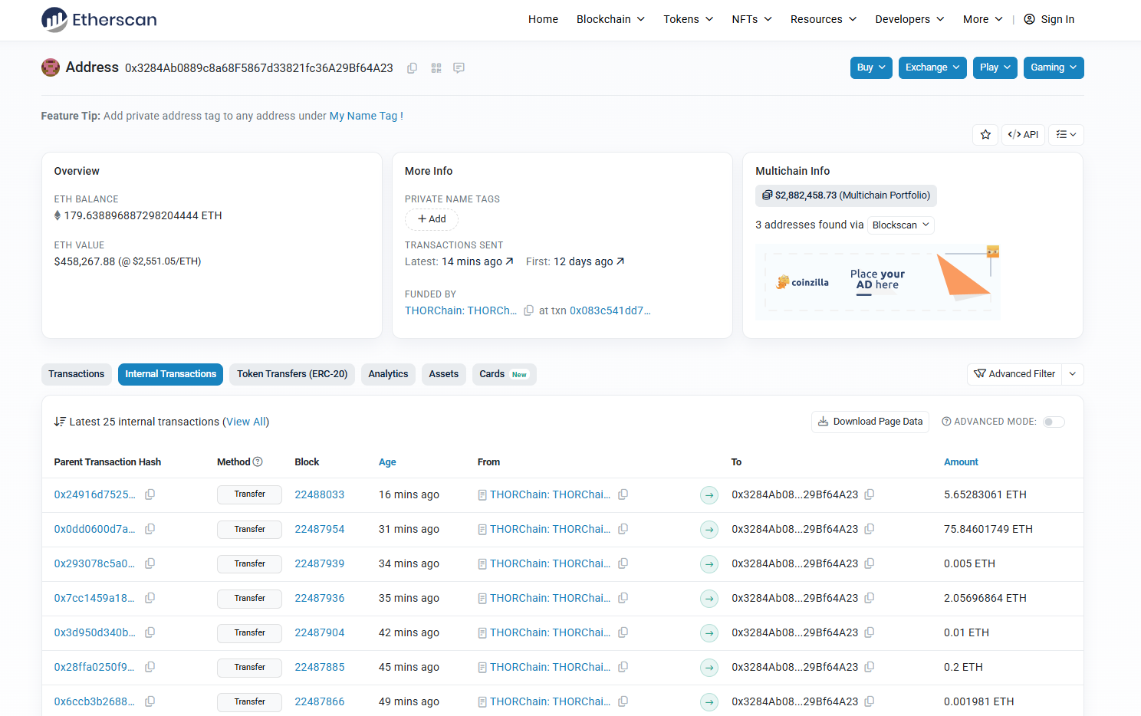Click the Multichain Portfolio value badge
The image size is (1141, 716).
(846, 195)
